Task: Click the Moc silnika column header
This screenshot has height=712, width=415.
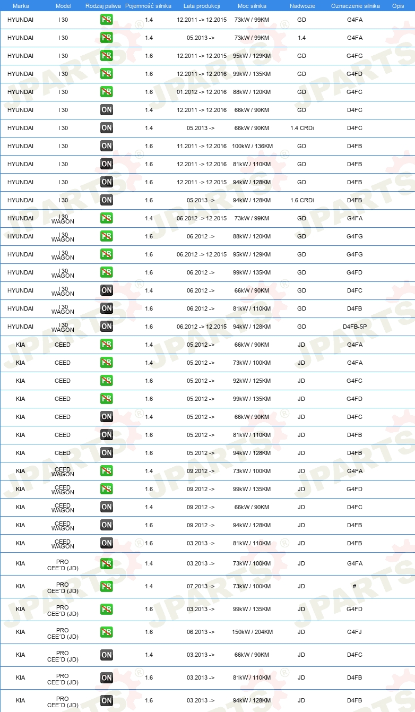Action: tap(252, 5)
